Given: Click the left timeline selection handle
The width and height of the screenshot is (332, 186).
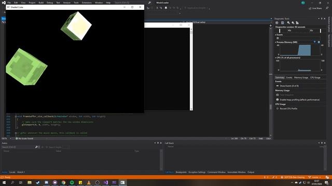Looking at the screenshot, I should 280,31.
